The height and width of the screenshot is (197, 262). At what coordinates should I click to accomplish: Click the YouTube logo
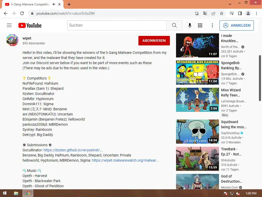tap(30, 25)
